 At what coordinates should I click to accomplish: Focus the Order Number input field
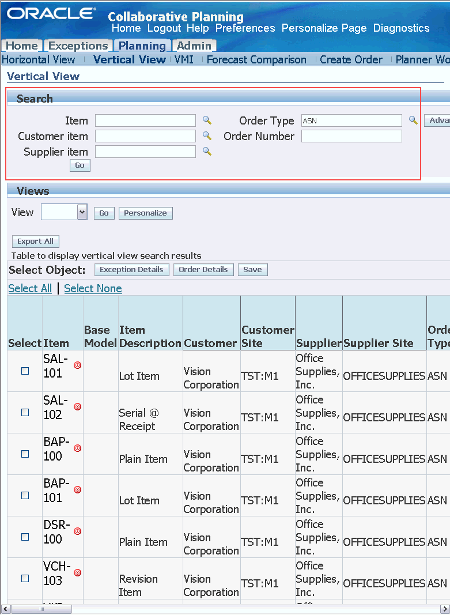pyautogui.click(x=351, y=136)
